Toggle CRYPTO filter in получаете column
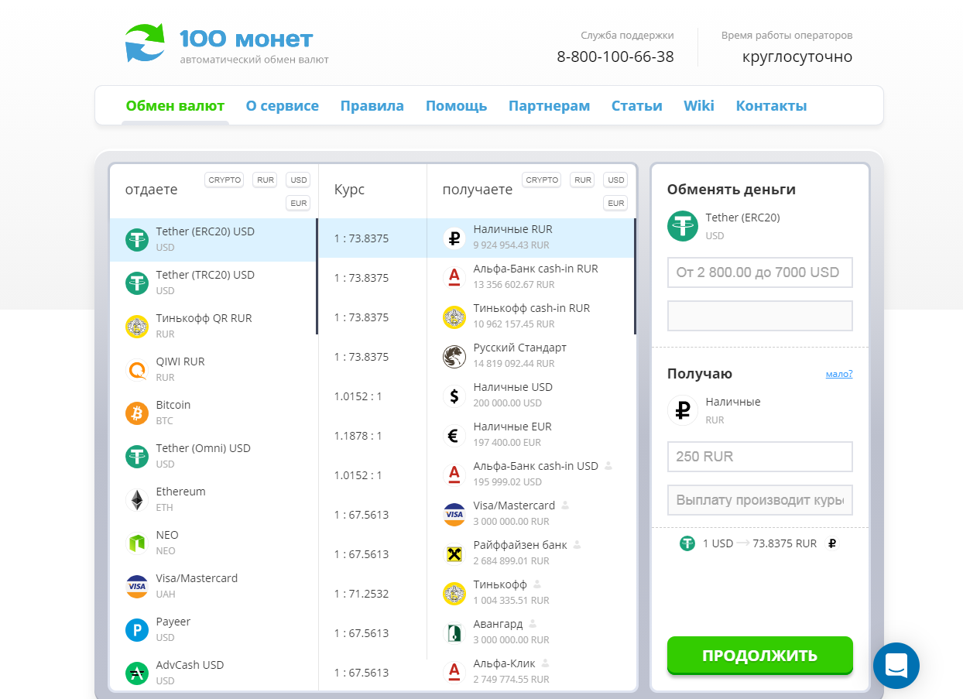The width and height of the screenshot is (963, 699). click(542, 180)
